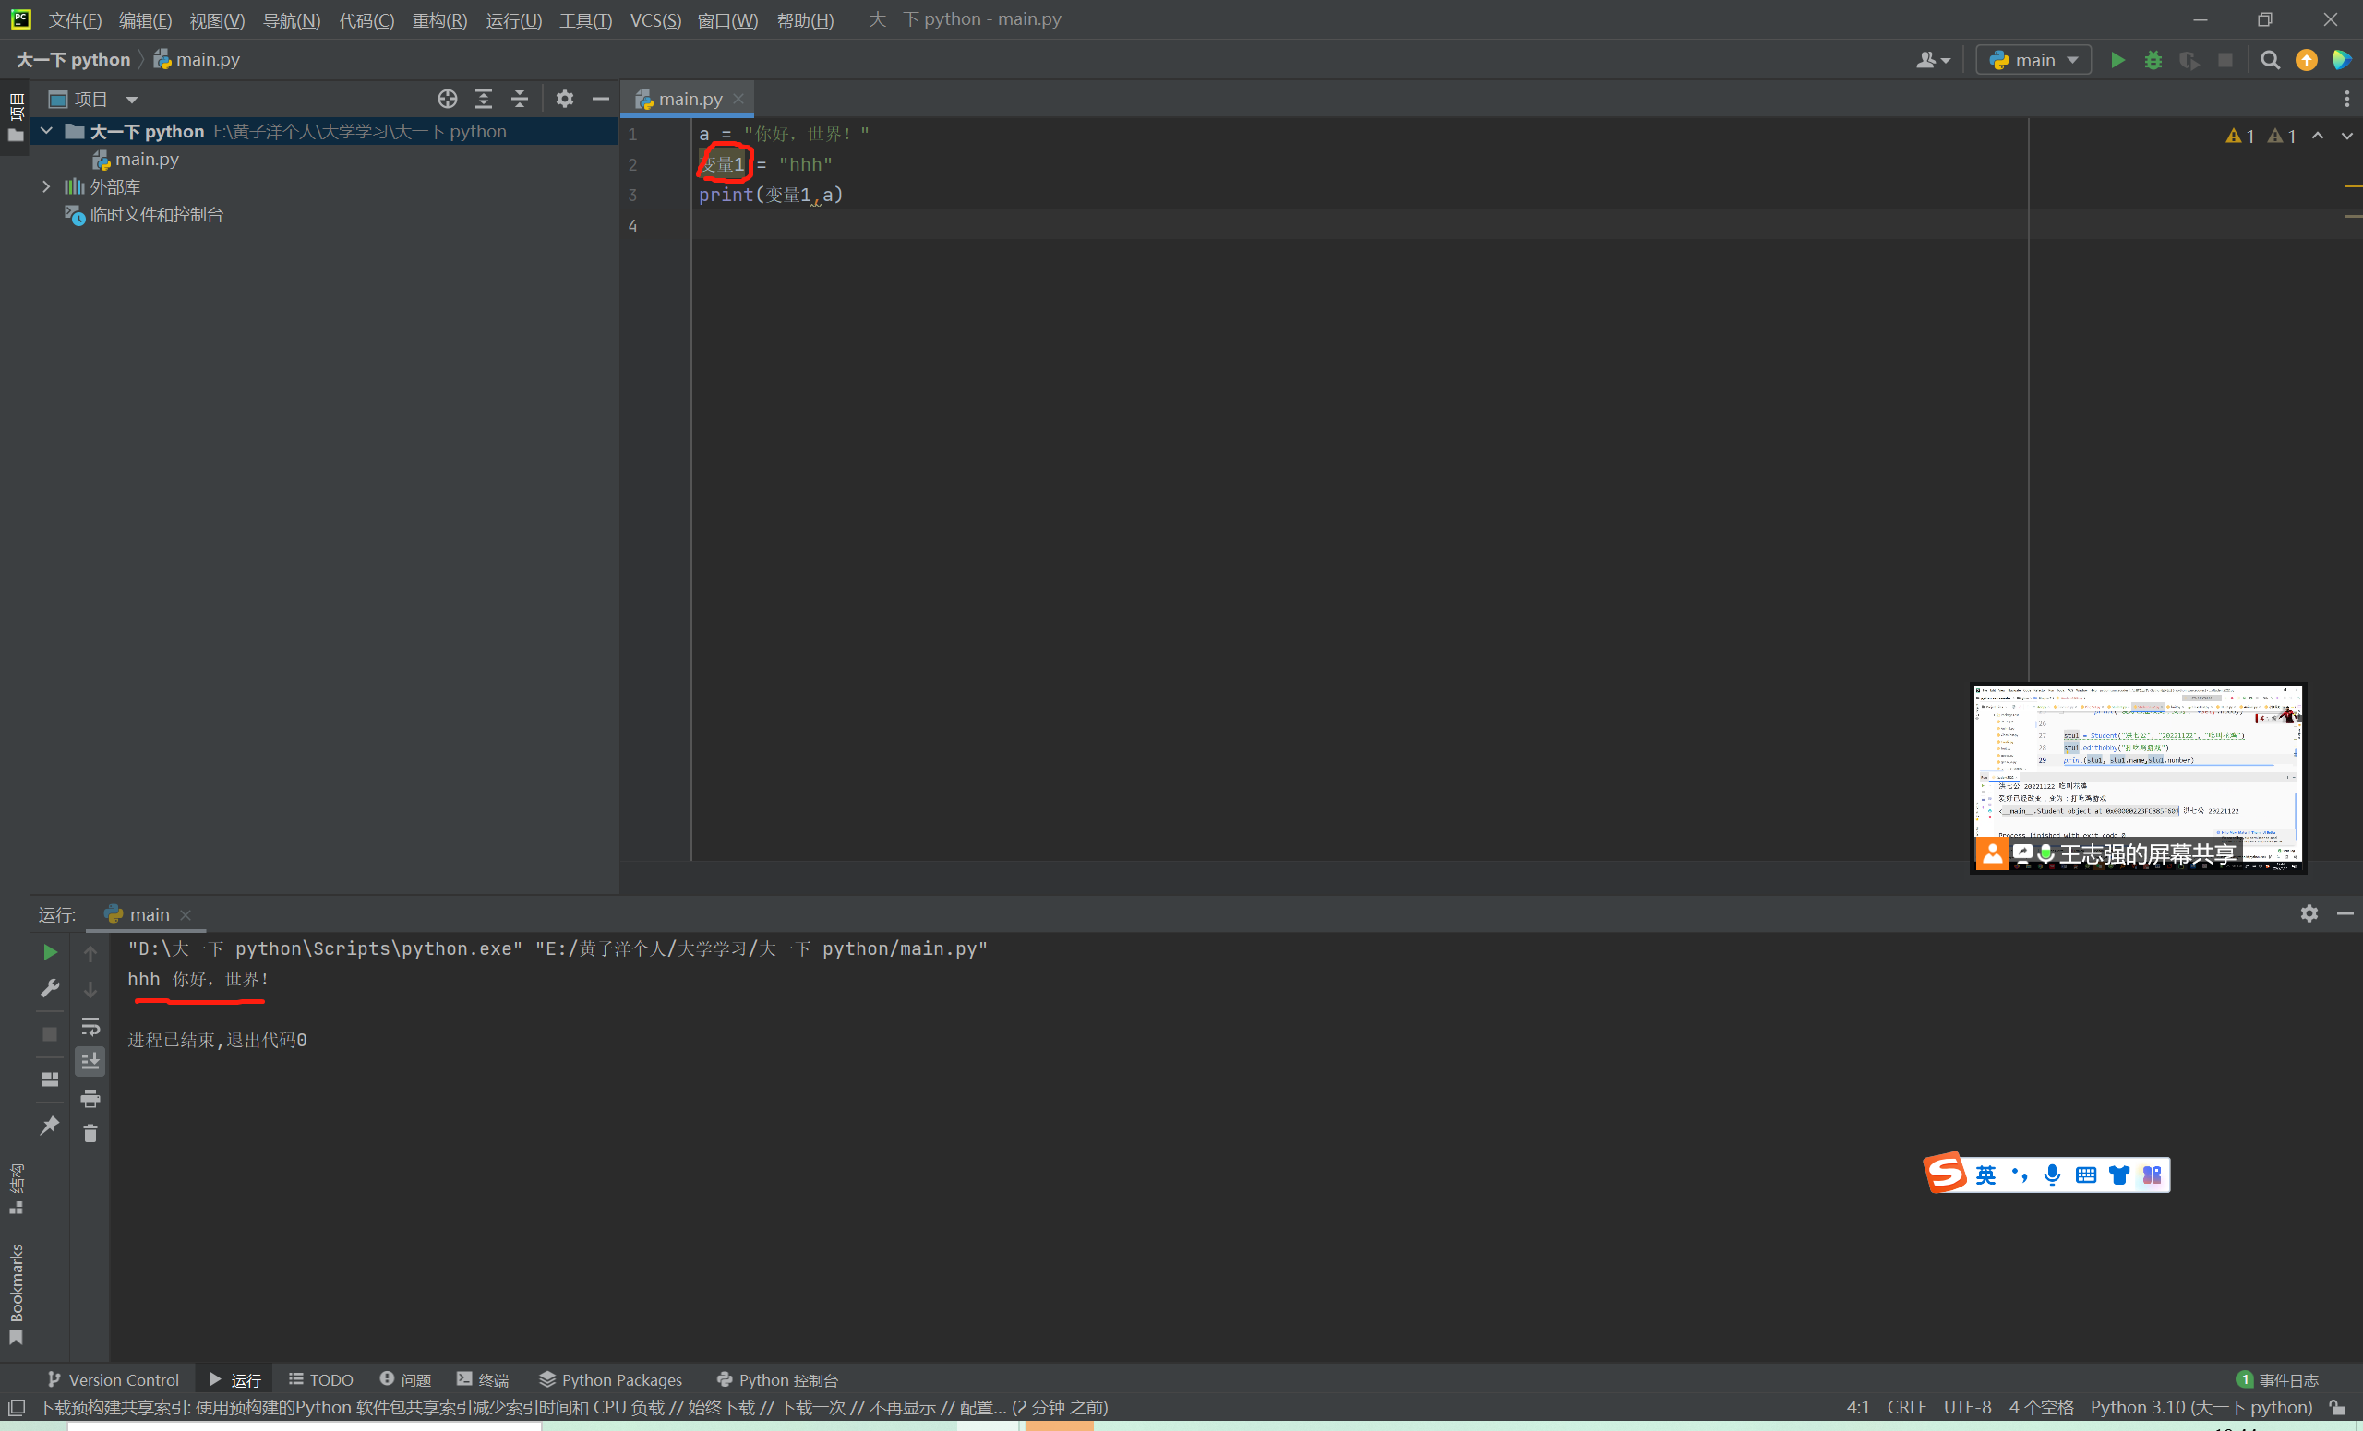2363x1431 pixels.
Task: Open the 项目 view dropdown
Action: point(131,100)
